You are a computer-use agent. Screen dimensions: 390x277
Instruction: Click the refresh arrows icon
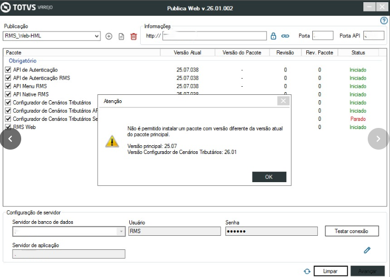307,271
